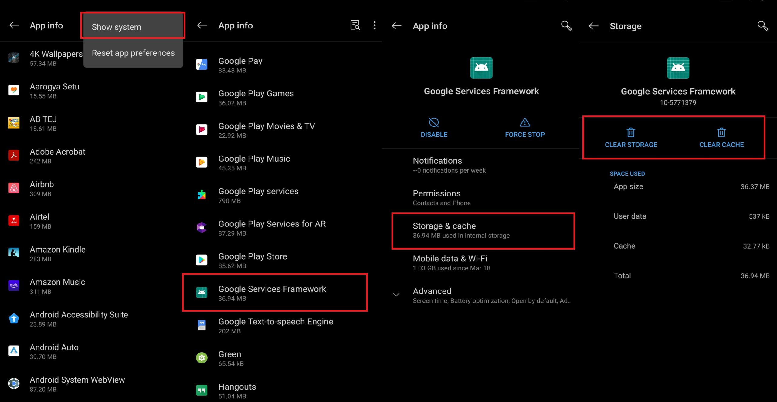Screen dimensions: 777x402
Task: Tap FORCE STOP button
Action: (x=525, y=128)
